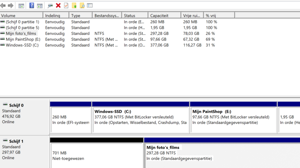300x168 pixels.
Task: Toggle the Show/Hide Console Tree icon
Action: 21,6
